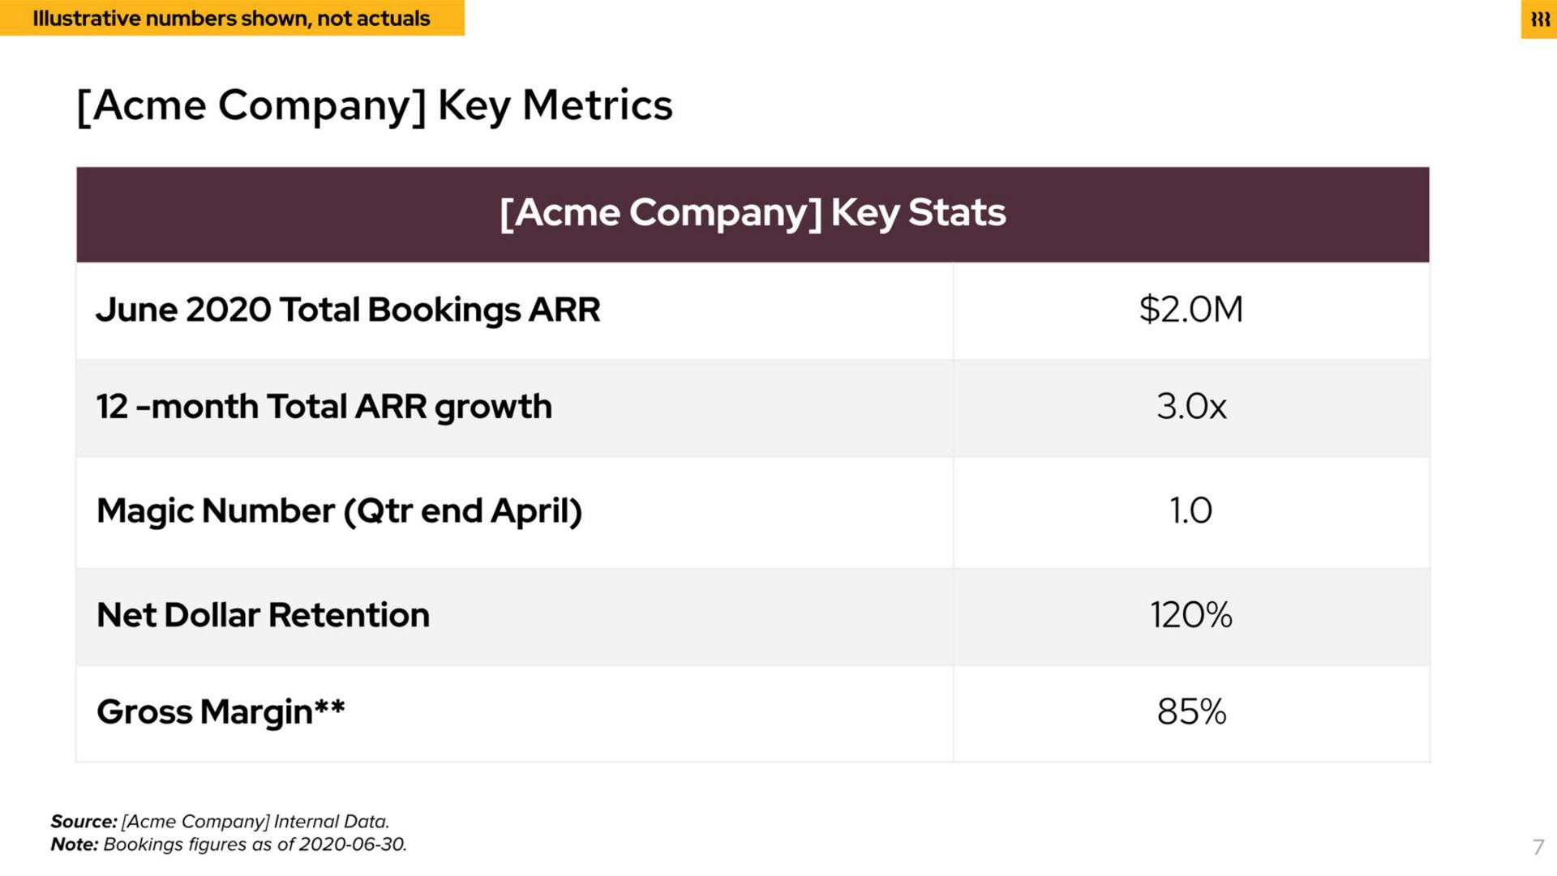The height and width of the screenshot is (876, 1557).
Task: Click the $2.0M value cell
Action: [x=1190, y=310]
